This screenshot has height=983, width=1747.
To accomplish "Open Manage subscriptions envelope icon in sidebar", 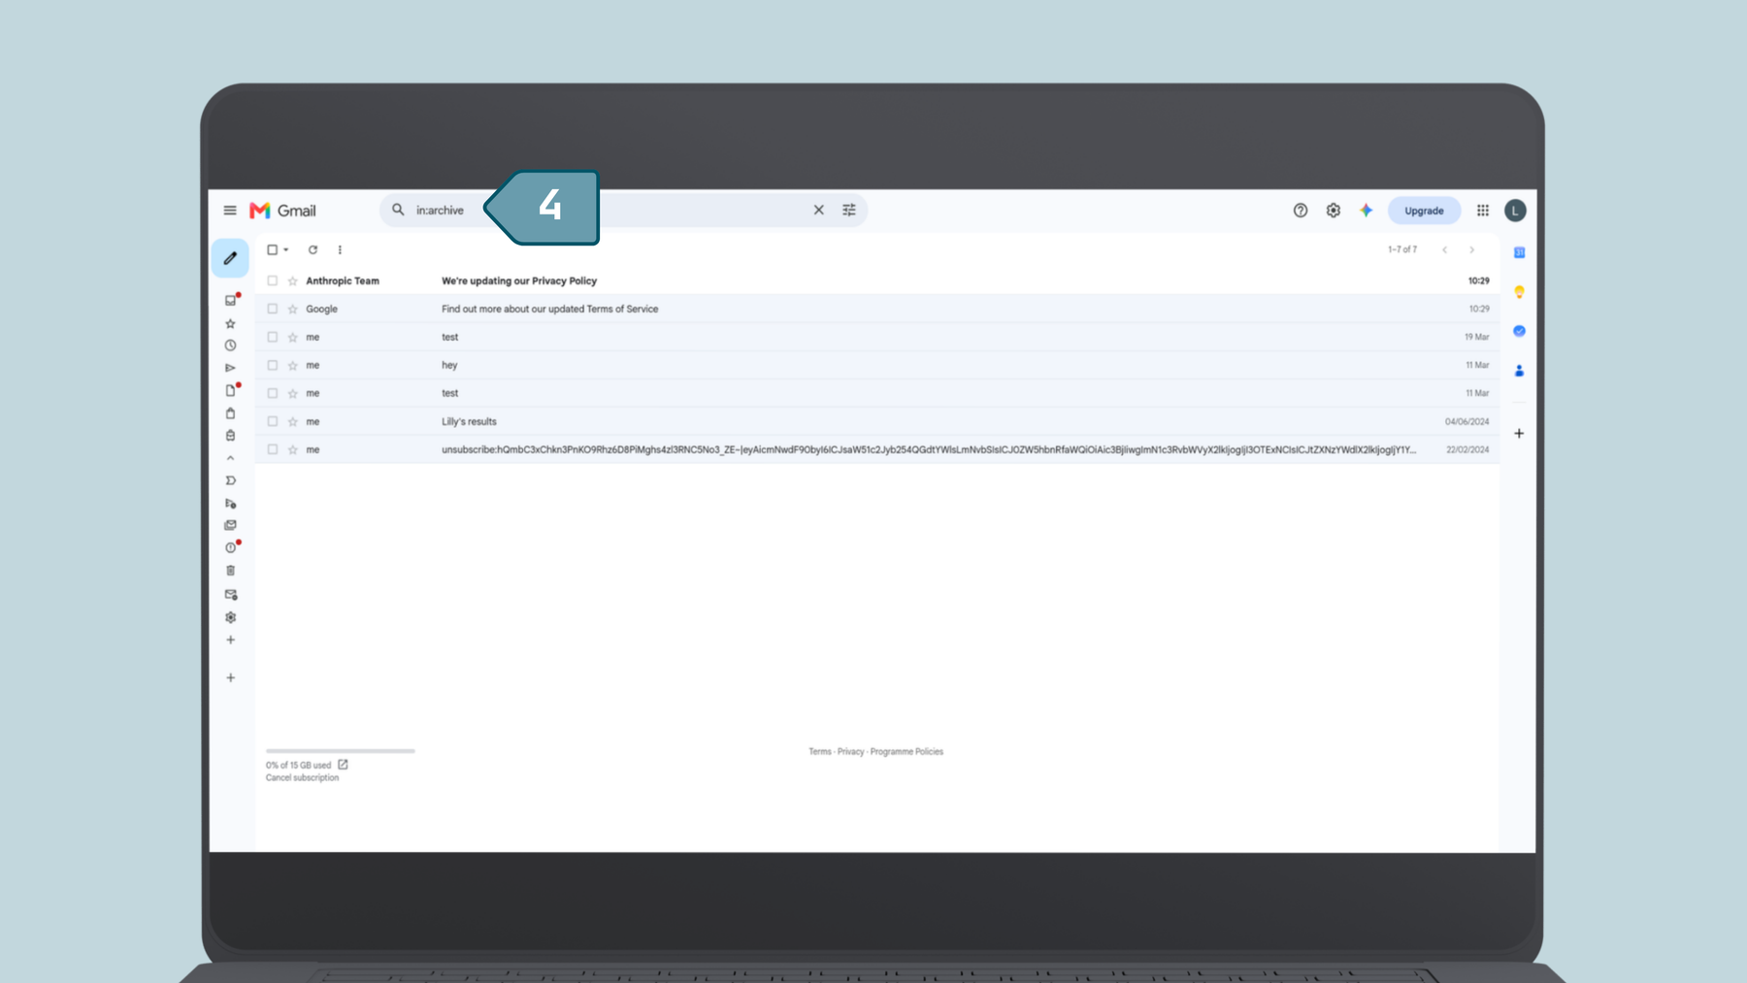I will [230, 595].
